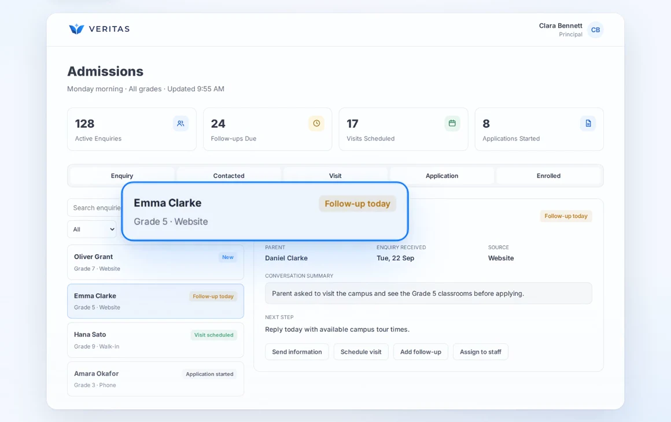Click the "17" Visits Scheduled count
The width and height of the screenshot is (671, 422).
coord(352,124)
